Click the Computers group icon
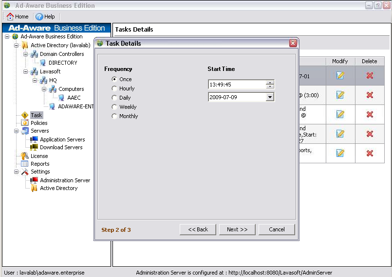The height and width of the screenshot is (277, 392). tap(53, 89)
